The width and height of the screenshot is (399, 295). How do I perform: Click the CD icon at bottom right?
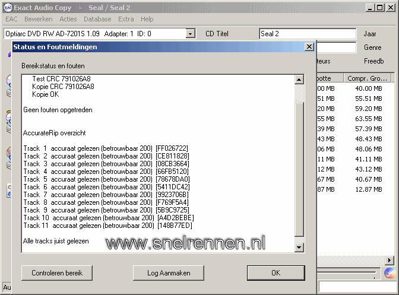390,273
